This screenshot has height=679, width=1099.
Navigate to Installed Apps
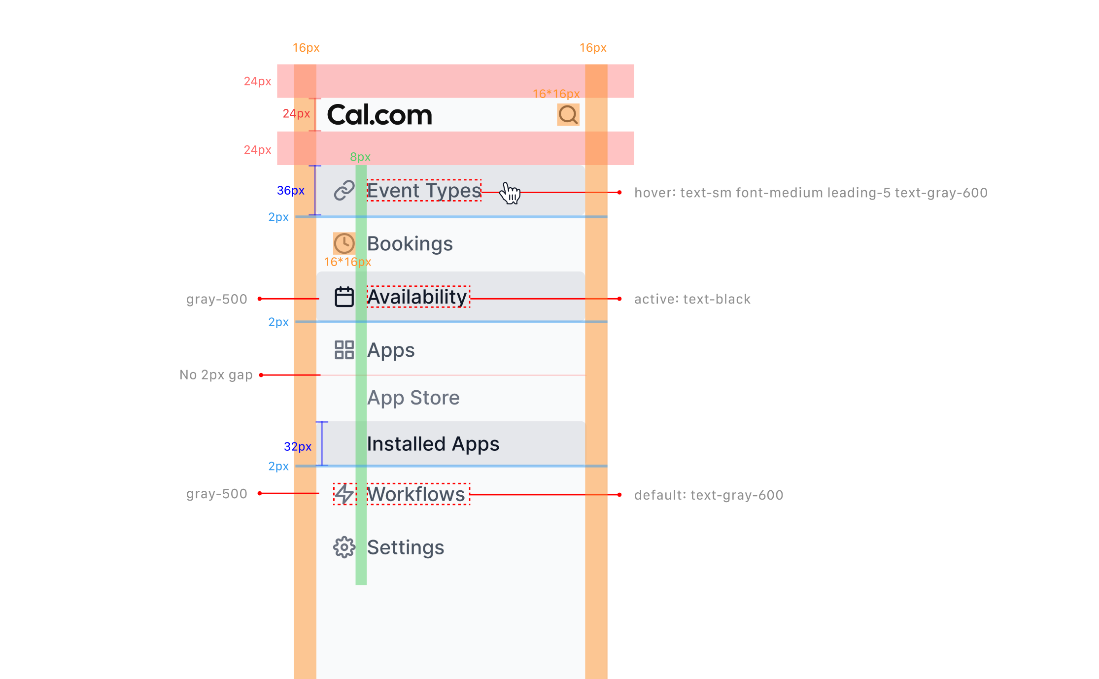[x=433, y=443]
